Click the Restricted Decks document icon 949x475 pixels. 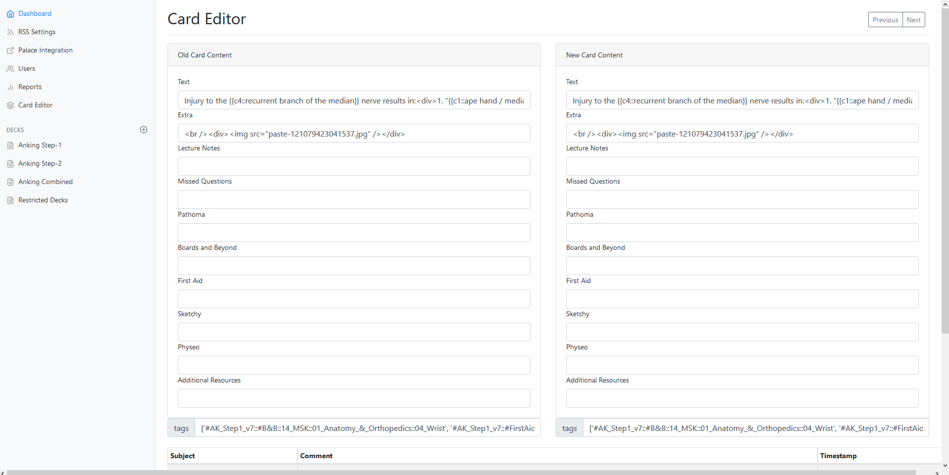10,200
